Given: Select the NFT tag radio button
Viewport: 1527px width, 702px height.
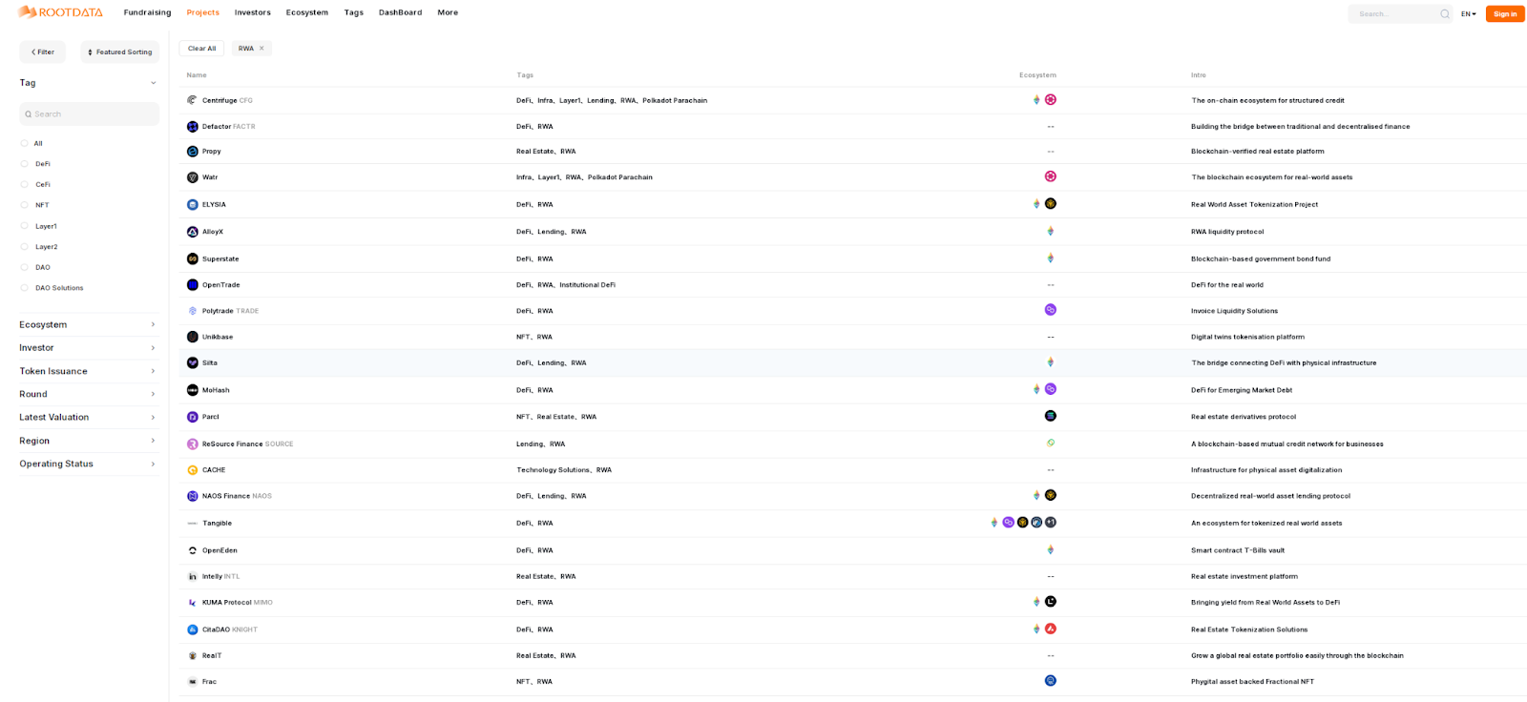Looking at the screenshot, I should point(25,205).
